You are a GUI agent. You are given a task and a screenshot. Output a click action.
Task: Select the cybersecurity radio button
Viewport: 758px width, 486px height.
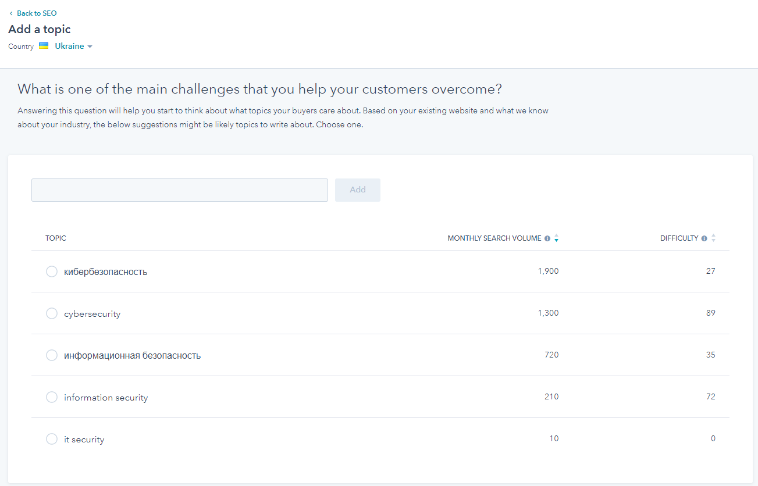(52, 313)
